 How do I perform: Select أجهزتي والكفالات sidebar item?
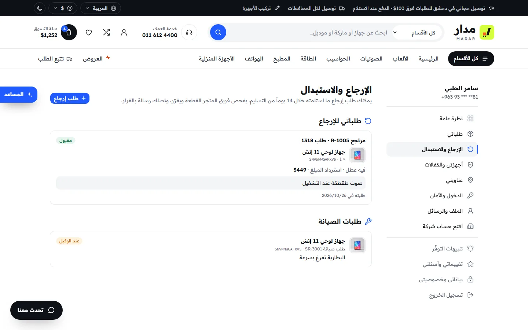432,165
